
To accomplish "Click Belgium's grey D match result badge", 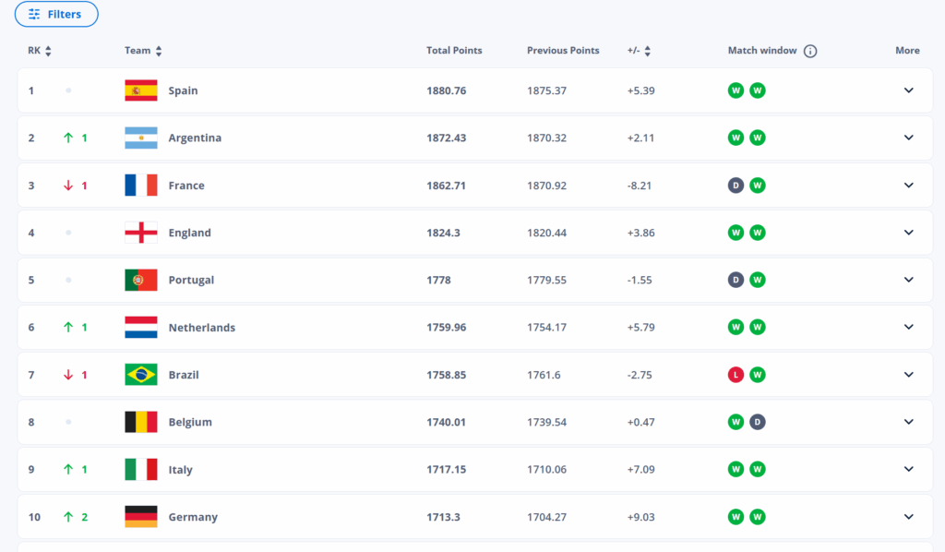I will pyautogui.click(x=757, y=422).
